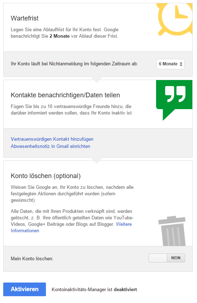
Task: Click the pointer notch above Konto löschen section
Action: click(x=97, y=160)
